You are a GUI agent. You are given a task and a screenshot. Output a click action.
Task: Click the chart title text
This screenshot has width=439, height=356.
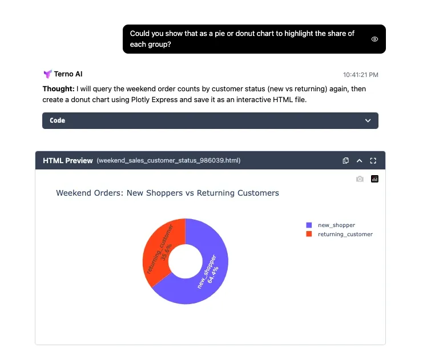(167, 193)
